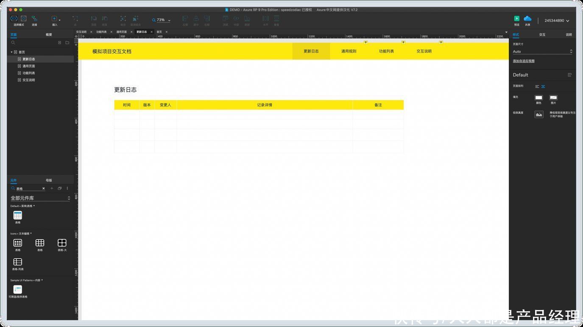
Task: Click the contained selection mode icon
Action: 24,19
